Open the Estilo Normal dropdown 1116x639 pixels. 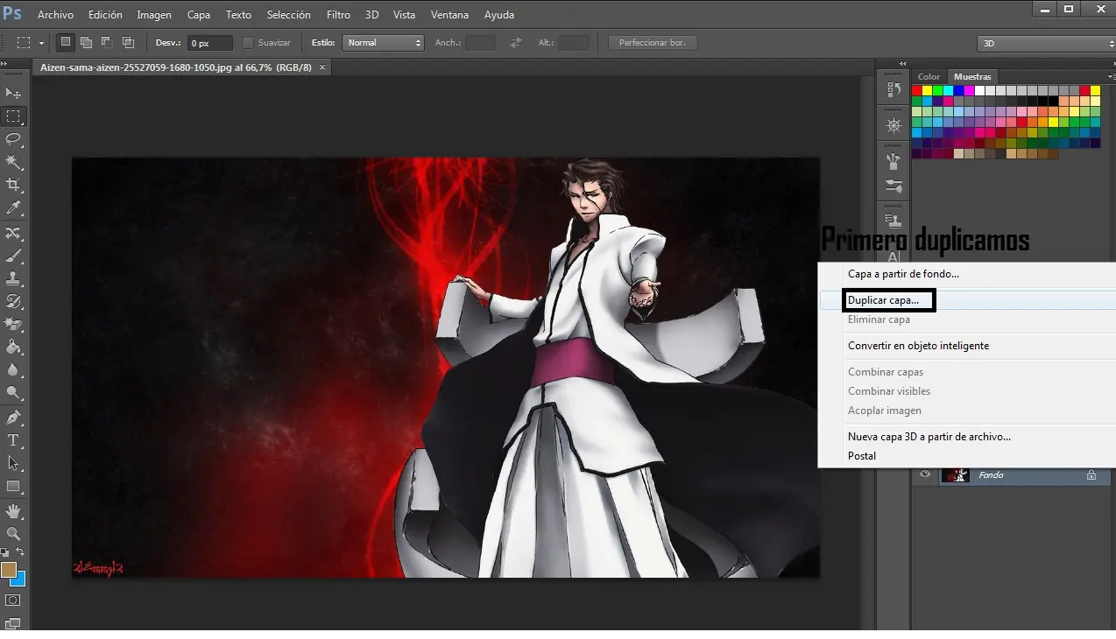point(383,42)
